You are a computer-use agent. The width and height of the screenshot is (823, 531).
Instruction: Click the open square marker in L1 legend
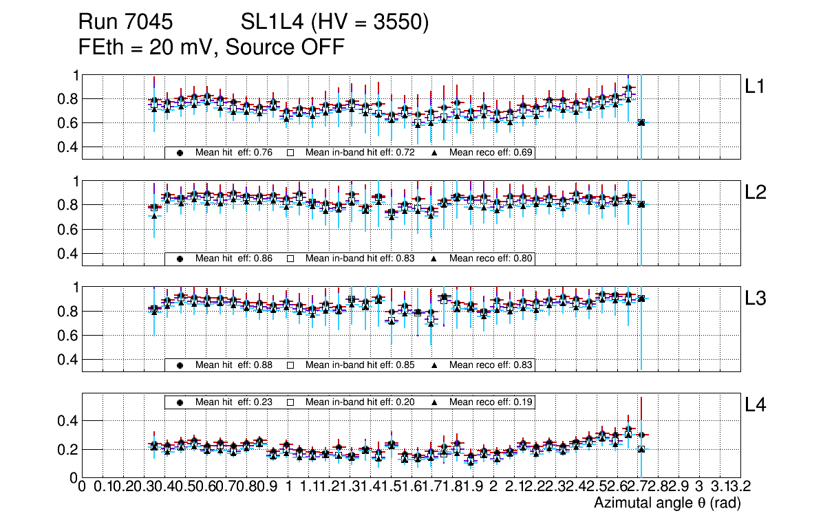[x=290, y=153]
